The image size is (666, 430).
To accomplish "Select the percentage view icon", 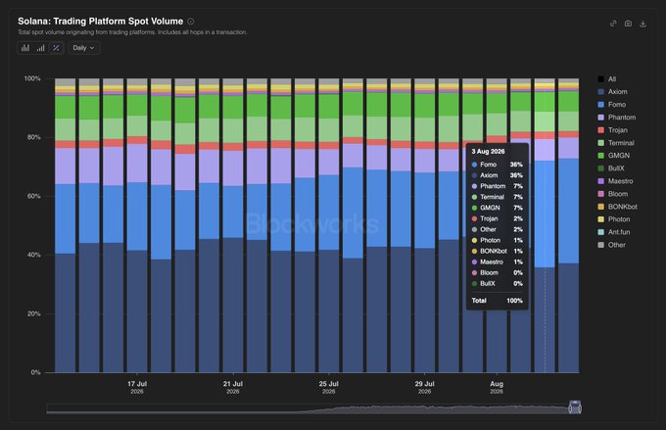I will (56, 48).
